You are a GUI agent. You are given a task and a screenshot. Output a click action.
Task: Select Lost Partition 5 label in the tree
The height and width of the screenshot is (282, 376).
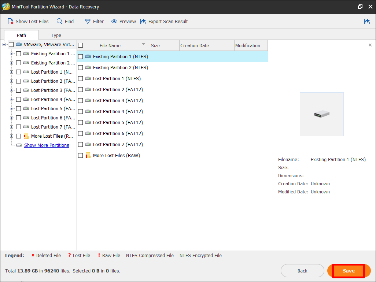pos(53,108)
